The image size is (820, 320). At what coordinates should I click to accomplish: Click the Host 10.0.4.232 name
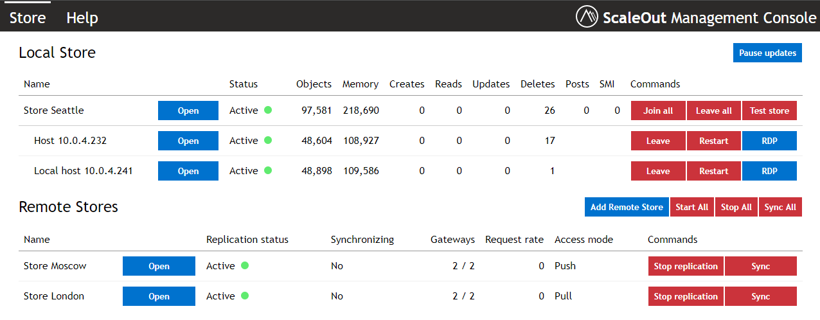pyautogui.click(x=71, y=141)
